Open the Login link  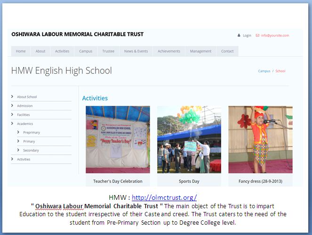[247, 36]
